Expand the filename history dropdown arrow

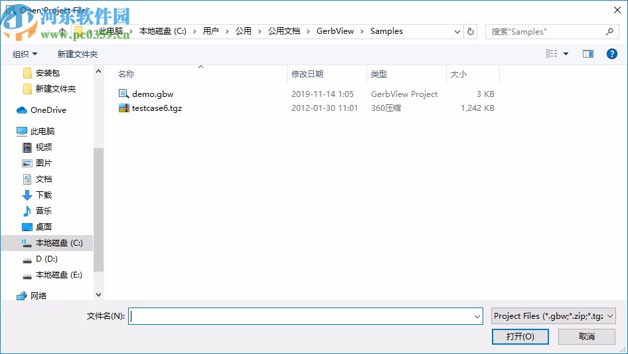[477, 316]
